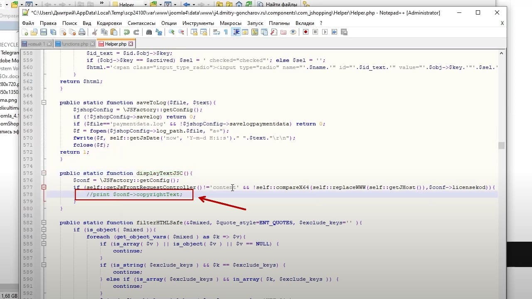Click the Save file toolbar icon
The height and width of the screenshot is (299, 532).
pyautogui.click(x=44, y=32)
